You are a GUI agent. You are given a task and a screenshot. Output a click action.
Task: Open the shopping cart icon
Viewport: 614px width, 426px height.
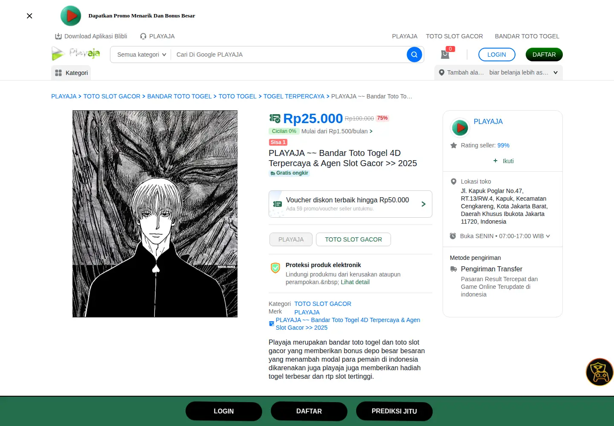[445, 54]
